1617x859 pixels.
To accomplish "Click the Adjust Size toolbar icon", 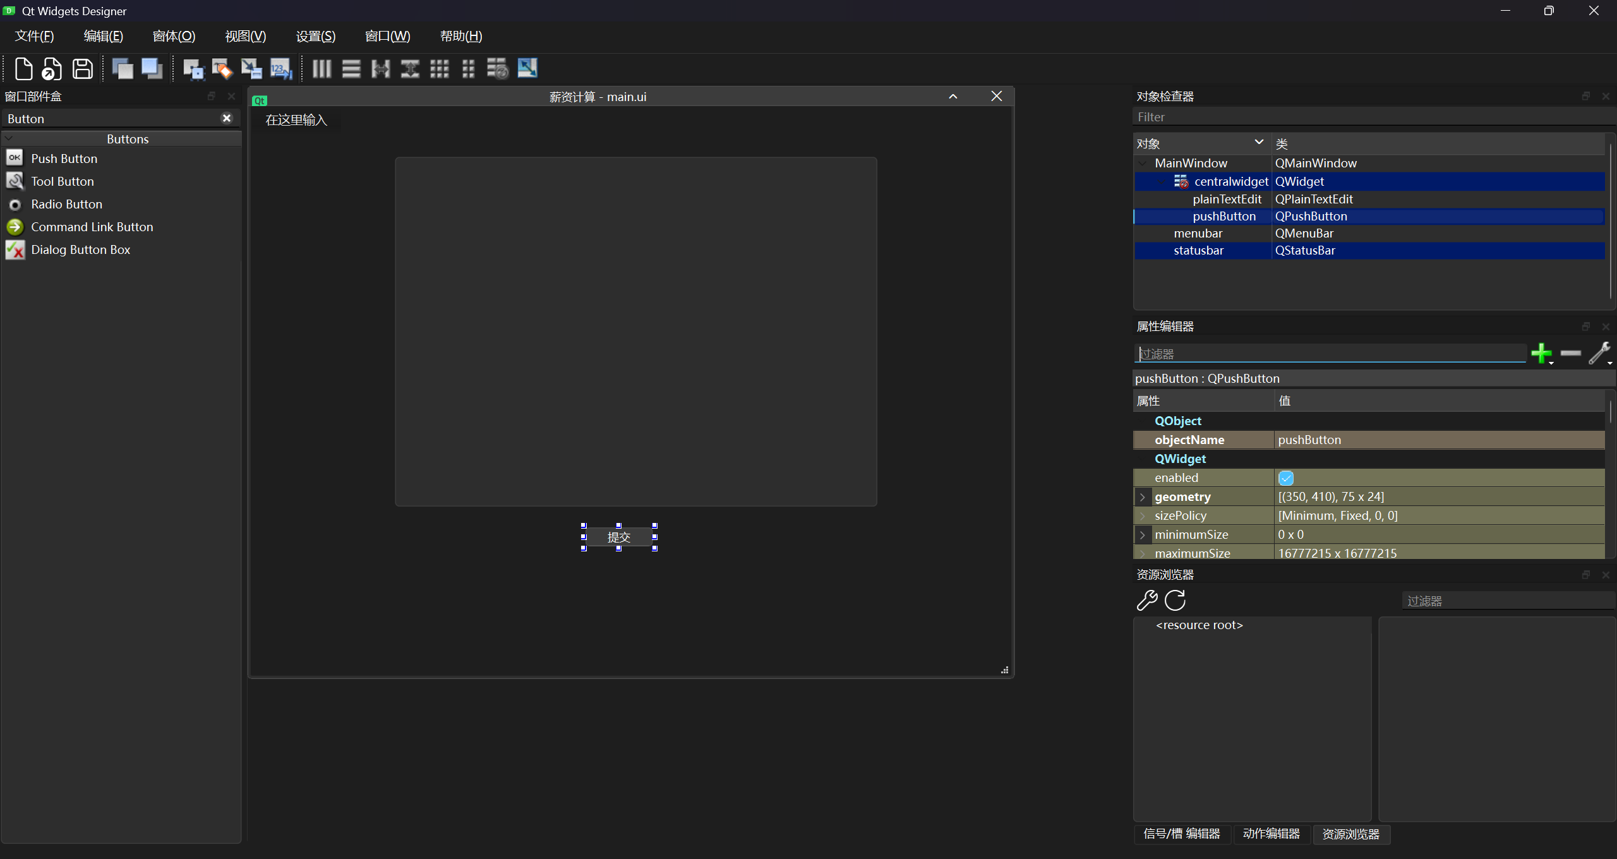I will (x=527, y=68).
